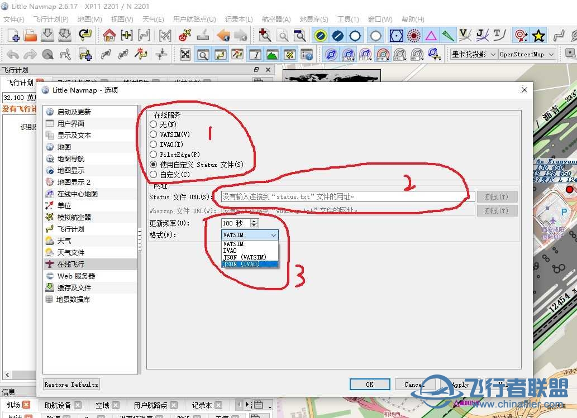This screenshot has width=577, height=418.
Task: Click the grey undo arrow icon
Action: click(13, 55)
